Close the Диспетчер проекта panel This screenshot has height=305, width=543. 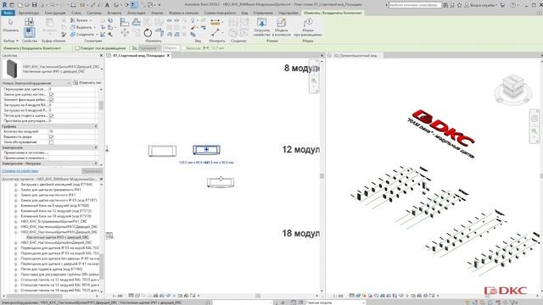coord(101,179)
